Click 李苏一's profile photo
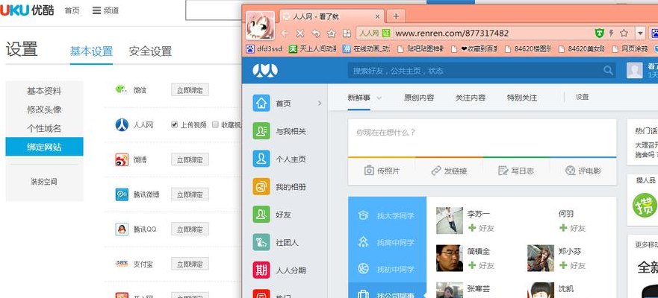 [x=450, y=221]
